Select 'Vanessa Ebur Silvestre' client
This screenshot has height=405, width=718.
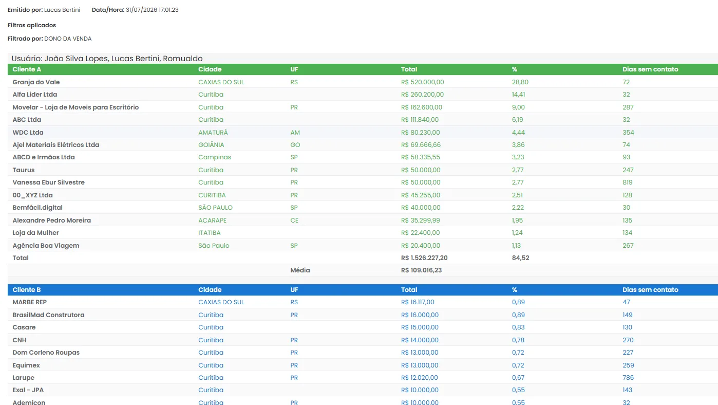coord(49,182)
